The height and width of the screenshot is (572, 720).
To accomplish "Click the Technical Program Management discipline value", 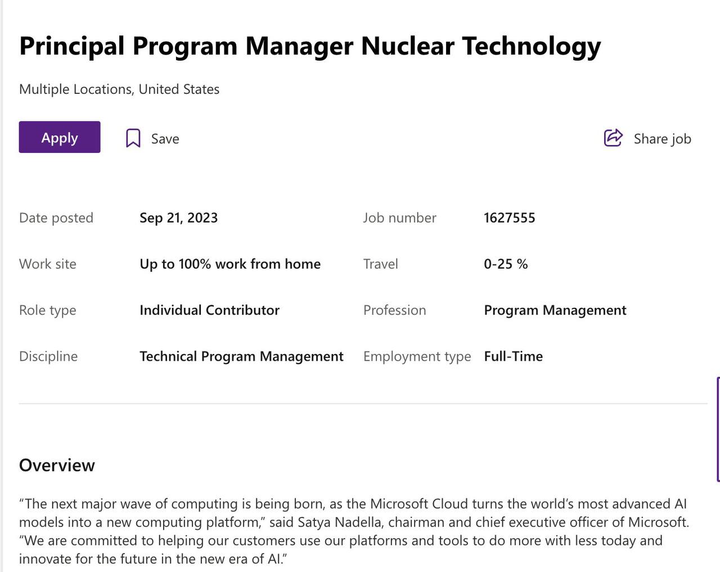I will tap(241, 356).
